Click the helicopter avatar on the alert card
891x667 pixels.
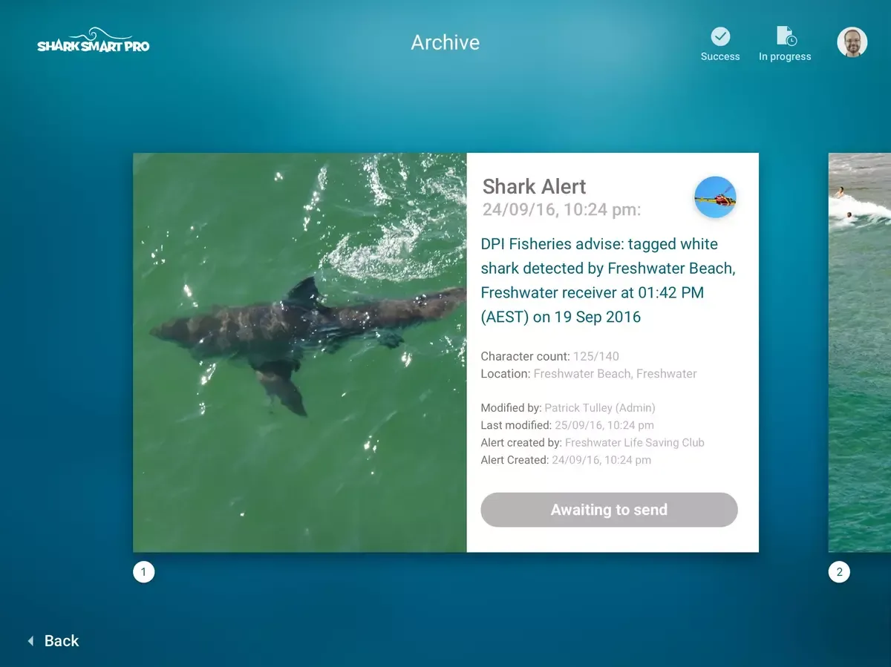pyautogui.click(x=715, y=197)
